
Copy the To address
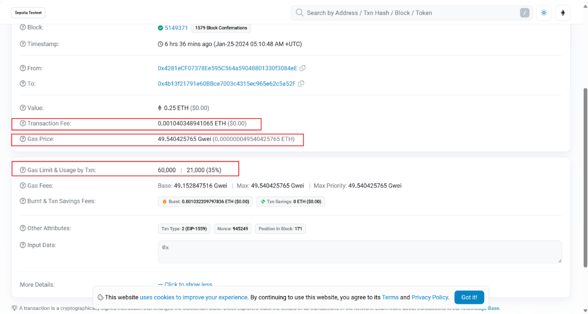tap(301, 84)
